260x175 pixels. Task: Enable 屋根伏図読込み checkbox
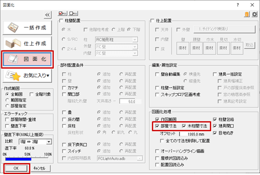(157, 158)
